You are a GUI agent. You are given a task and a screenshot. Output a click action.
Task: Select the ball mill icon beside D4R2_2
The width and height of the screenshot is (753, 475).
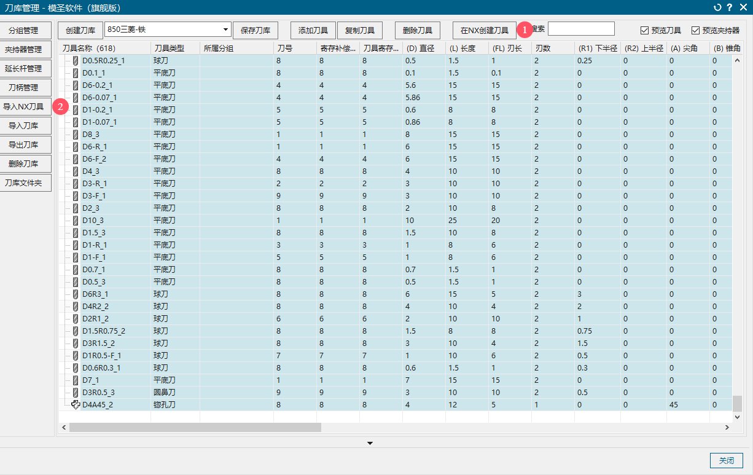[76, 306]
